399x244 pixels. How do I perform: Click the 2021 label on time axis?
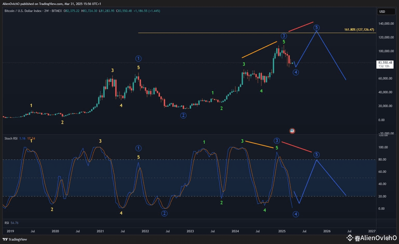point(100,231)
